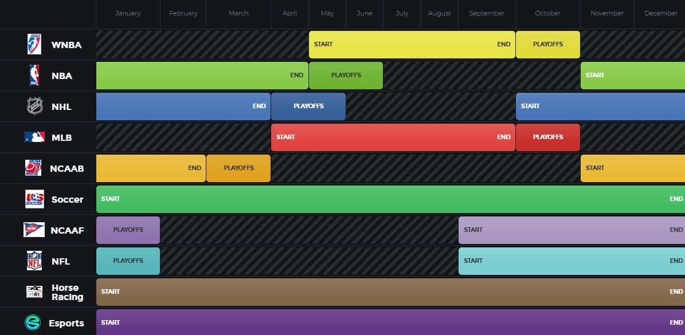
Task: Select the Esports row label
Action: pyautogui.click(x=66, y=323)
